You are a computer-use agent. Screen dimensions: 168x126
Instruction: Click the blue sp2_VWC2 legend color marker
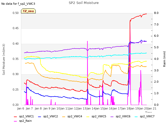coord(40,117)
